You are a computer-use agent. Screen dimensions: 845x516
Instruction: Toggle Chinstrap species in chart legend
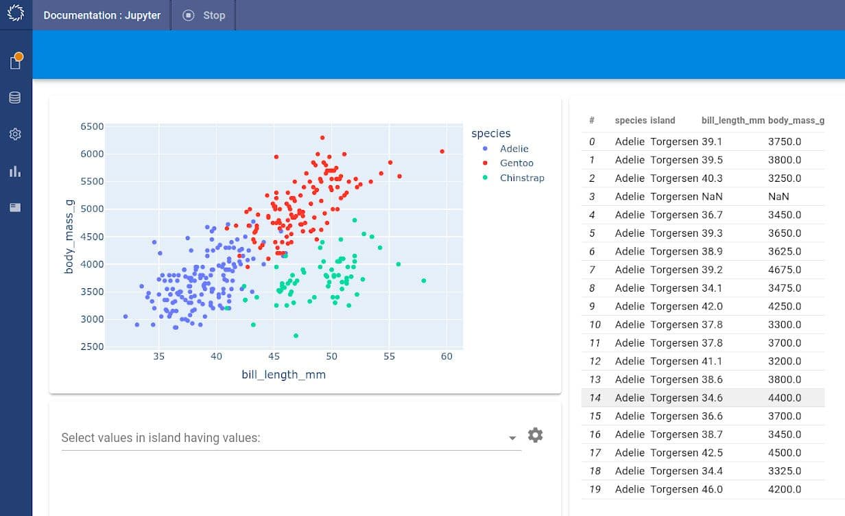tap(521, 178)
